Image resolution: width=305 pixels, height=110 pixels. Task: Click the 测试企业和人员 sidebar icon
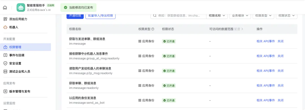click(5, 71)
